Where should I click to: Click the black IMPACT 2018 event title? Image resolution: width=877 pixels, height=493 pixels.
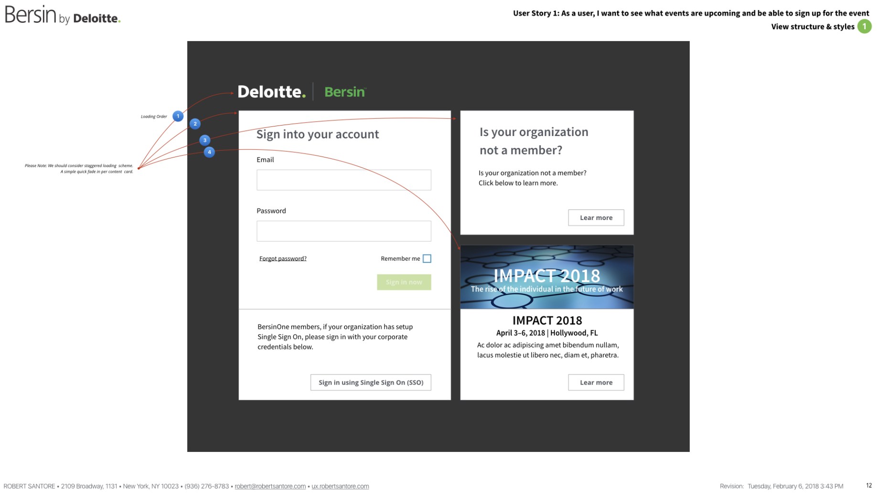(547, 321)
